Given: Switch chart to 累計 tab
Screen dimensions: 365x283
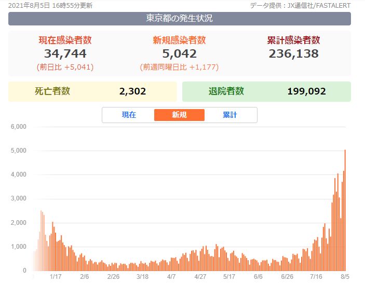Looking at the screenshot, I should [x=229, y=115].
